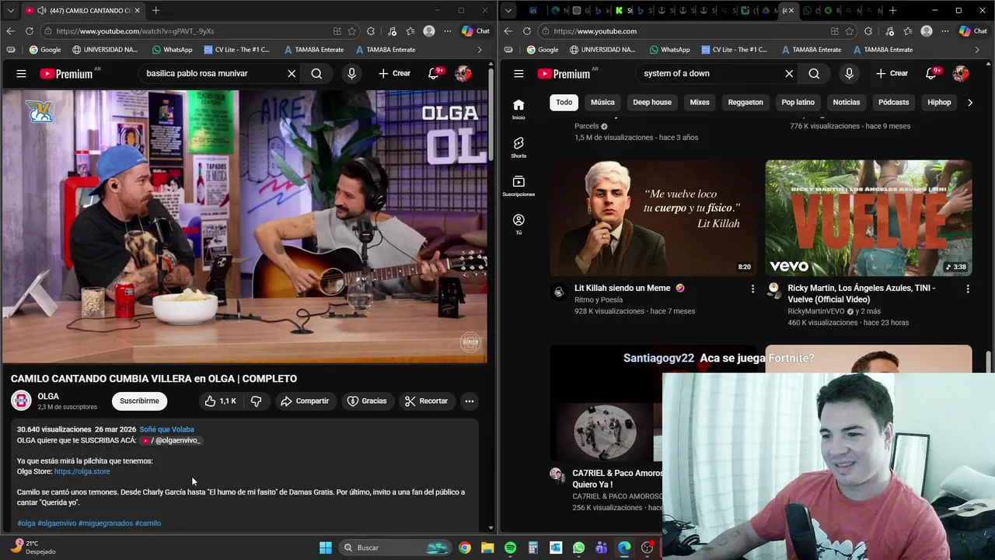The height and width of the screenshot is (560, 995).
Task: Open Copilot Chat in right browser window
Action: [x=972, y=31]
